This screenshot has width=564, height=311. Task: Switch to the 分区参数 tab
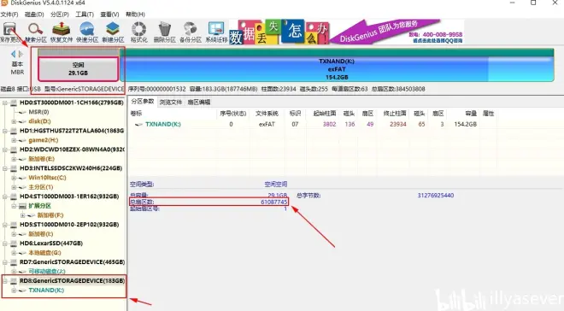coord(143,102)
